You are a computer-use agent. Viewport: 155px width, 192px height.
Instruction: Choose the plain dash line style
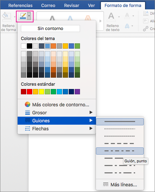(x=120, y=144)
